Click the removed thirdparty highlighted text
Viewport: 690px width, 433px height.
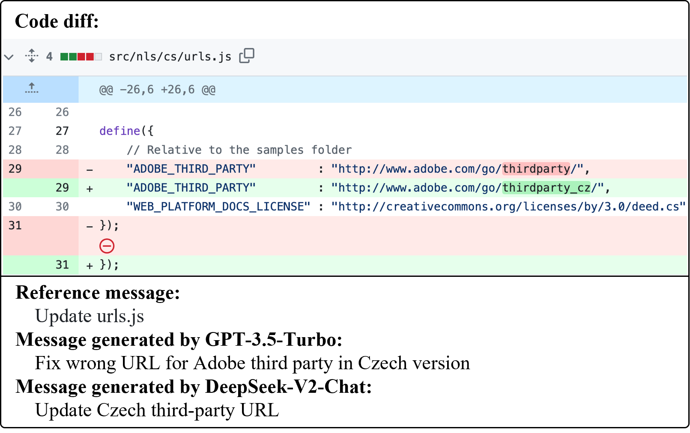536,169
